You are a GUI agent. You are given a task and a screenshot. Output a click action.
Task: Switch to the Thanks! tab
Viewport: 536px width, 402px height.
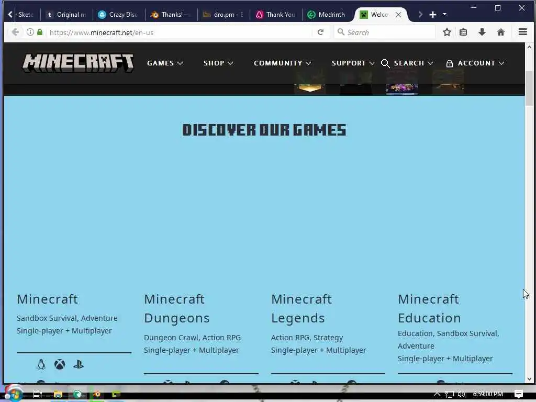point(171,14)
